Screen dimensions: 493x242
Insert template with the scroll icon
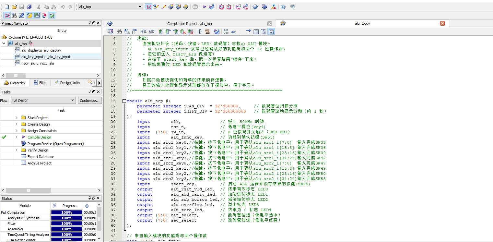[x=207, y=31]
